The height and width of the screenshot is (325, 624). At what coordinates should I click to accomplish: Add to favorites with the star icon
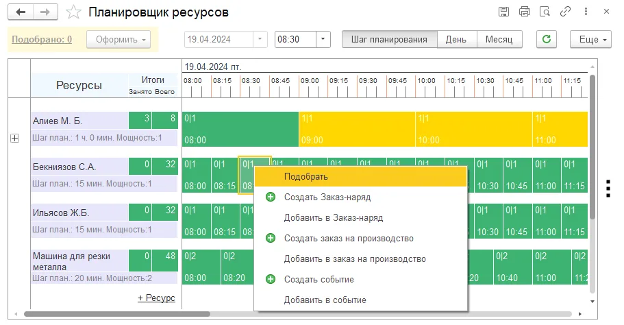73,12
